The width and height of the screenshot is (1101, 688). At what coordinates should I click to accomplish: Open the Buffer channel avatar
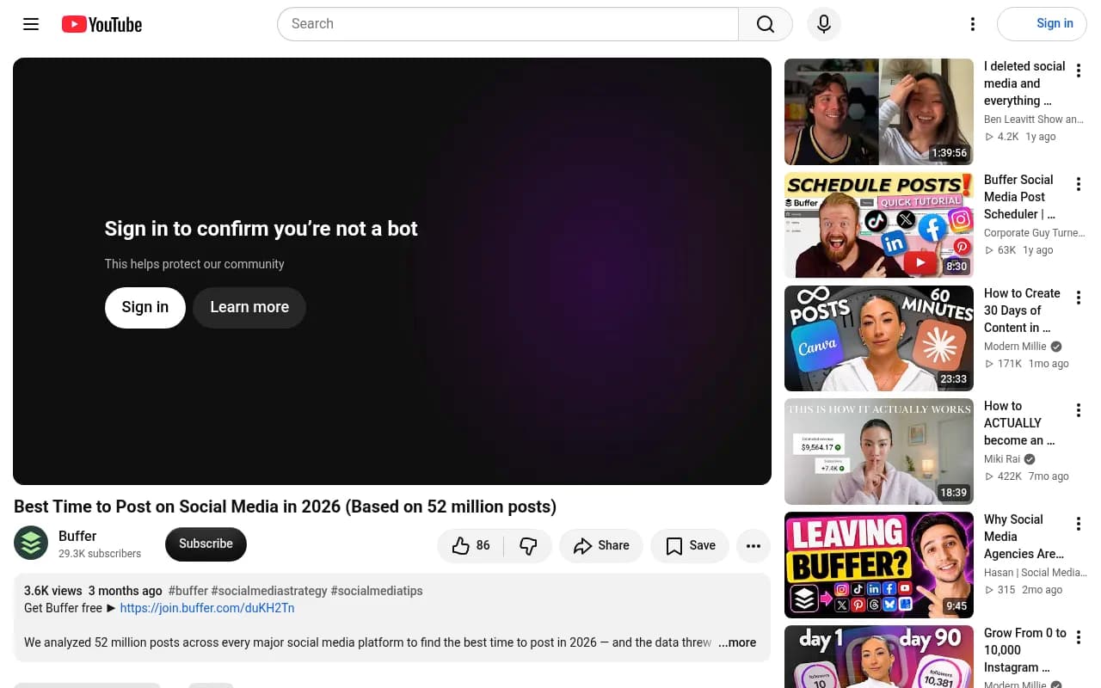[x=31, y=543]
